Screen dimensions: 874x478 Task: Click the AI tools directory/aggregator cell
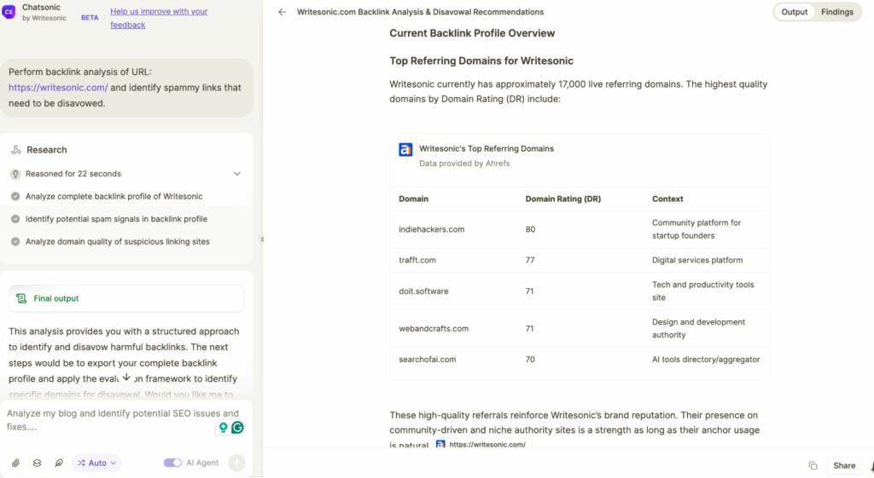(x=706, y=360)
